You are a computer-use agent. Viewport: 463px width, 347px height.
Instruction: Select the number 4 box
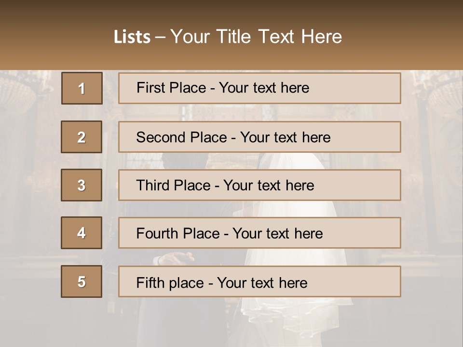click(x=82, y=233)
